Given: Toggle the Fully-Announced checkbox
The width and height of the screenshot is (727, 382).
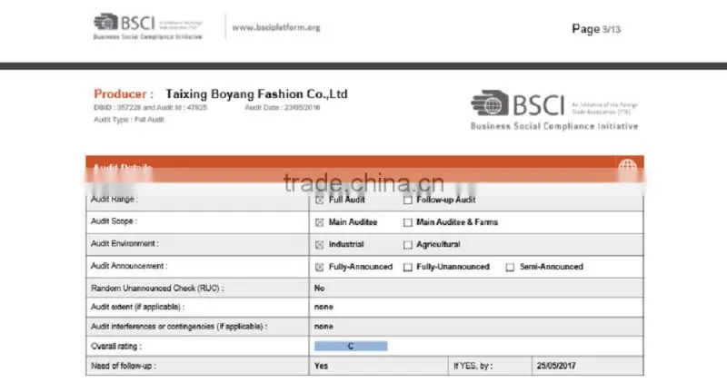Looking at the screenshot, I should [x=320, y=267].
